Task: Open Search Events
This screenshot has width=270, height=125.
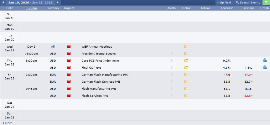Action: point(248,3)
